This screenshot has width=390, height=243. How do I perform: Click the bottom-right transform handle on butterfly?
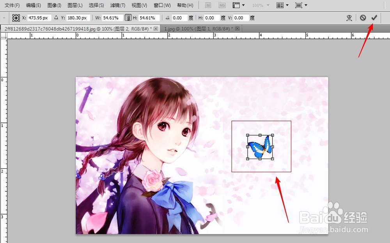tap(272, 159)
